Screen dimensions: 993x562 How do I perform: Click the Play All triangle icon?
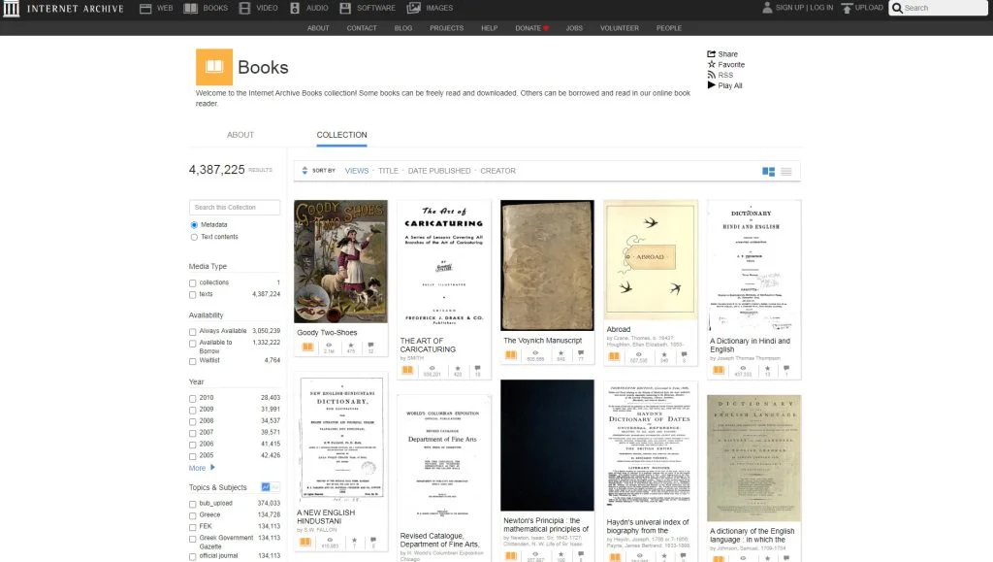point(711,84)
